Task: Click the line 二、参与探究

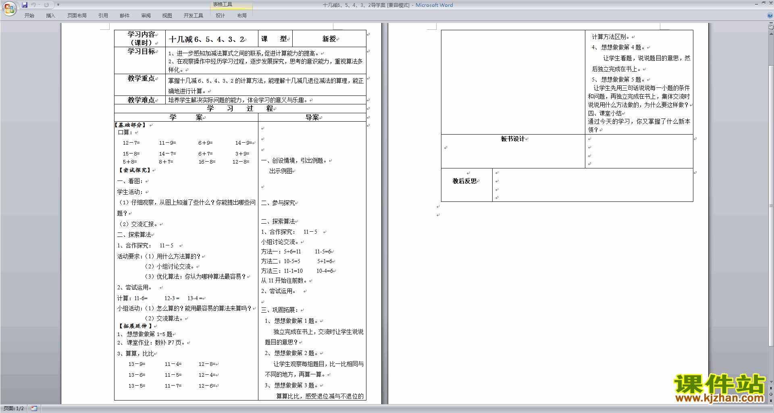Action: [x=278, y=203]
